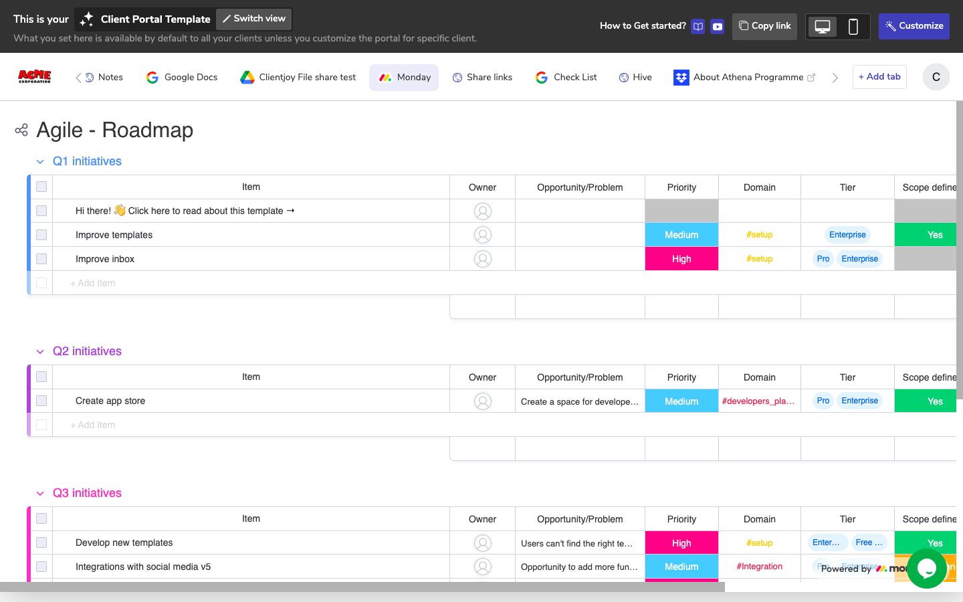Screen dimensions: 963x602
Task: Click the ACME Corporation logo
Action: click(33, 76)
